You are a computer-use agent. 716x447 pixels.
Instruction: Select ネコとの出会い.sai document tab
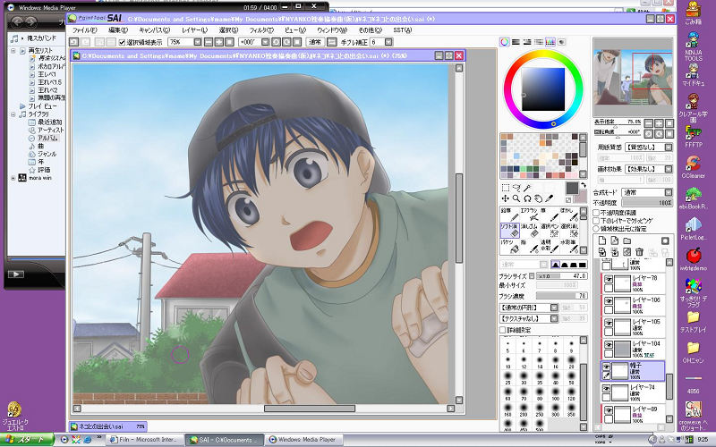pyautogui.click(x=107, y=426)
